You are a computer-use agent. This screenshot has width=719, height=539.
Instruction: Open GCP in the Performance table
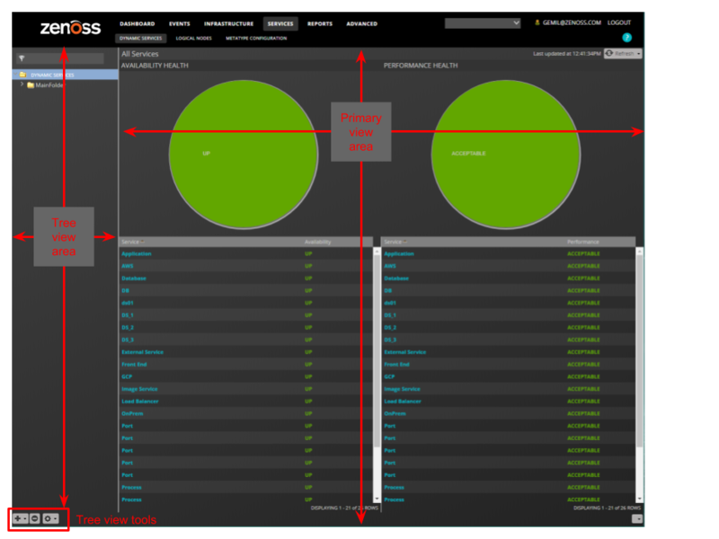click(389, 376)
